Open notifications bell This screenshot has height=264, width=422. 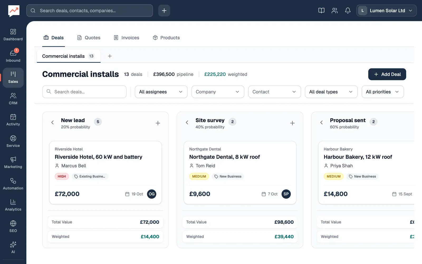(x=348, y=11)
